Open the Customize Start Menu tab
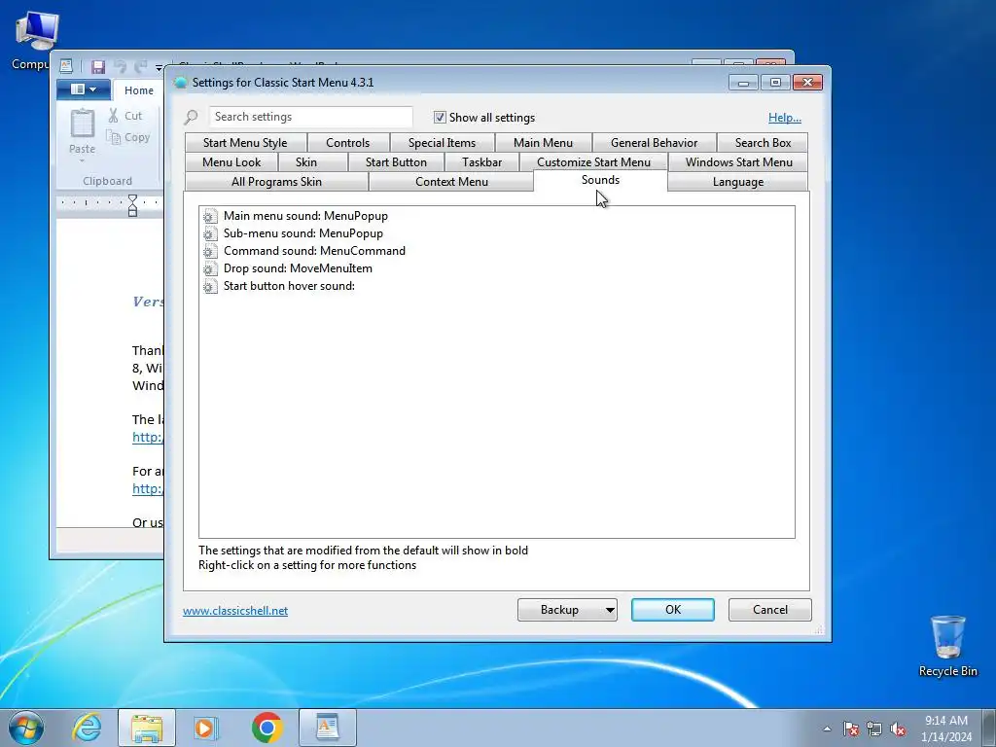Image resolution: width=996 pixels, height=747 pixels. 594,162
